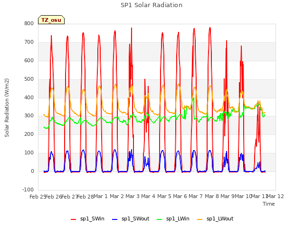Click the 400 y-axis tick label
Image resolution: width=304 pixels, height=228 pixels.
(x=29, y=97)
